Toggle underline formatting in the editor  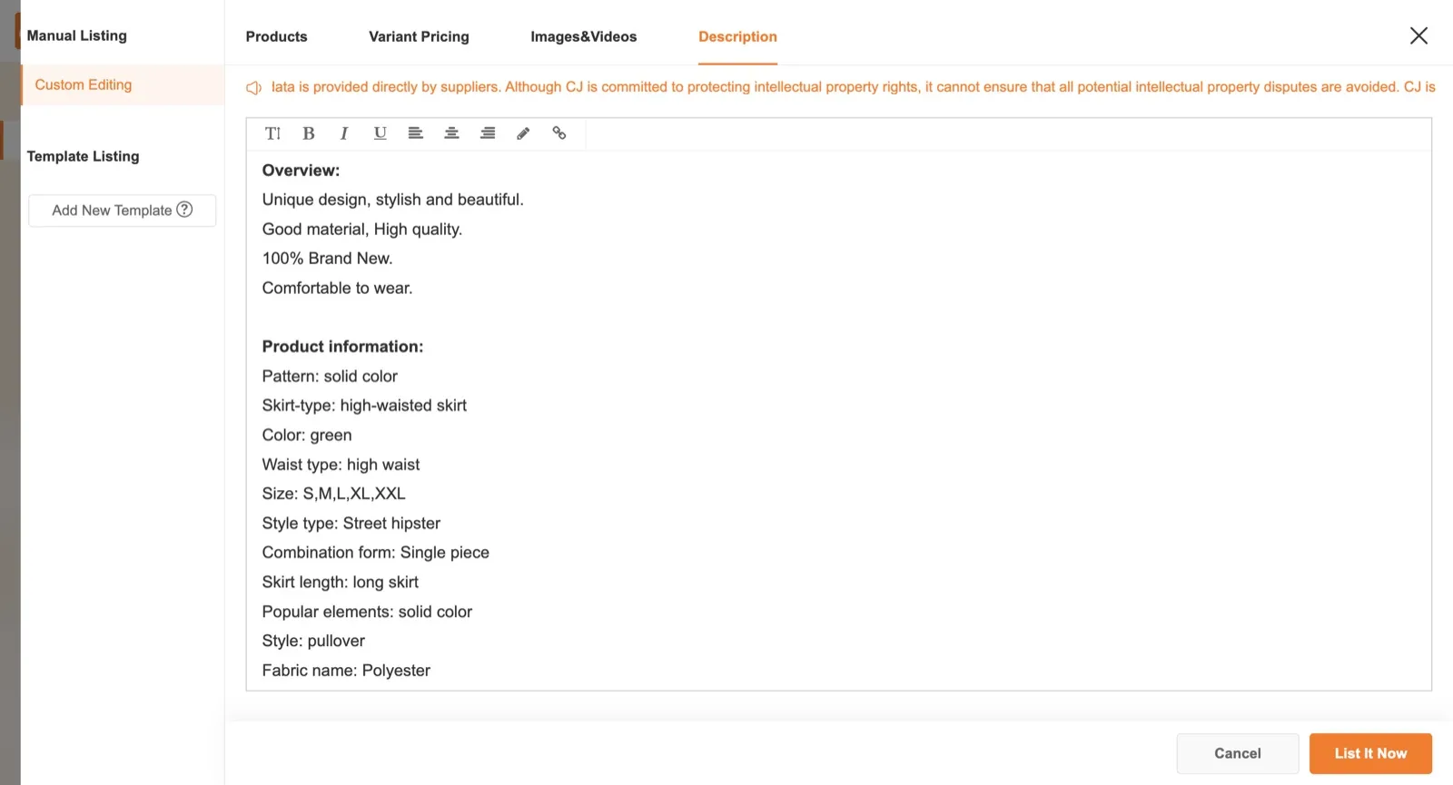coord(380,133)
